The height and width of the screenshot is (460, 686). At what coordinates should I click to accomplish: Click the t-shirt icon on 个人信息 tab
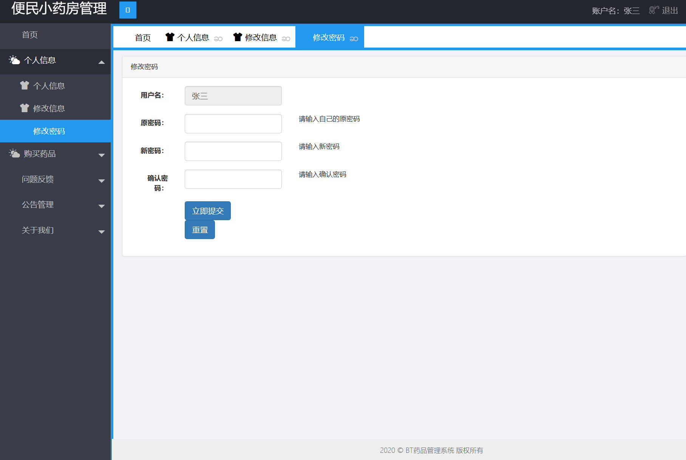tap(170, 37)
